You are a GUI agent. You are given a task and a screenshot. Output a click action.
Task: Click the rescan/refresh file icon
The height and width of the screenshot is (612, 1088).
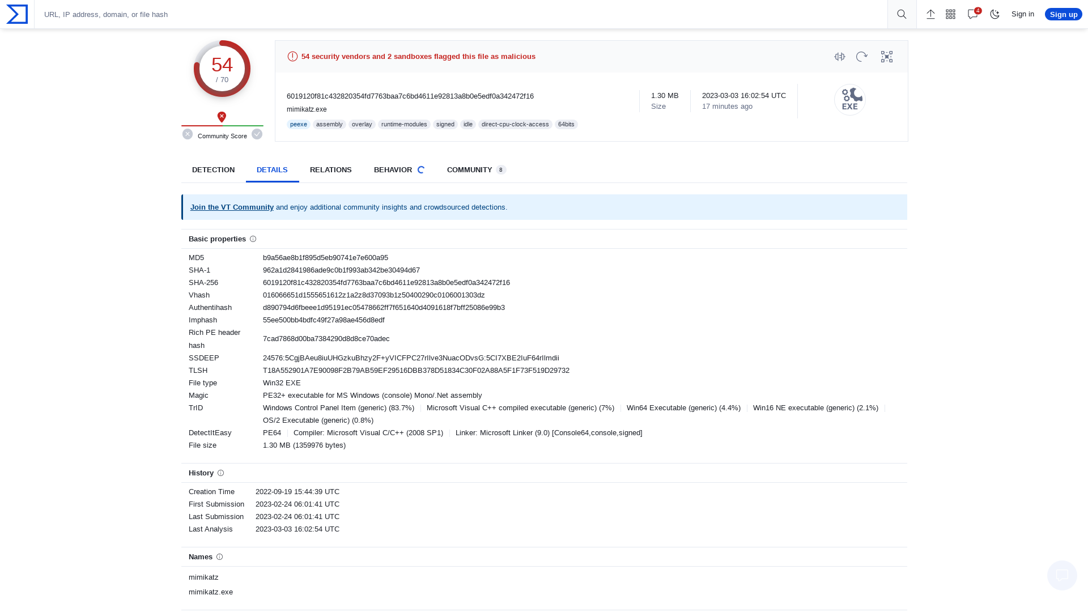(x=861, y=57)
